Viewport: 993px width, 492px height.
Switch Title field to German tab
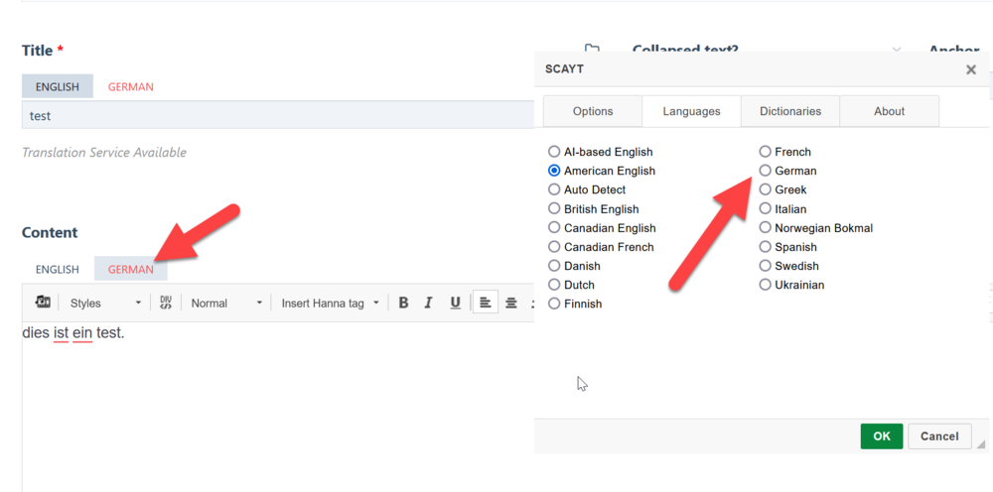coord(130,86)
